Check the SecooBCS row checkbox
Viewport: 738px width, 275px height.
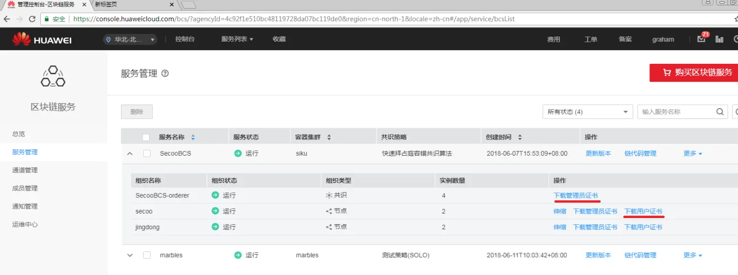click(147, 154)
